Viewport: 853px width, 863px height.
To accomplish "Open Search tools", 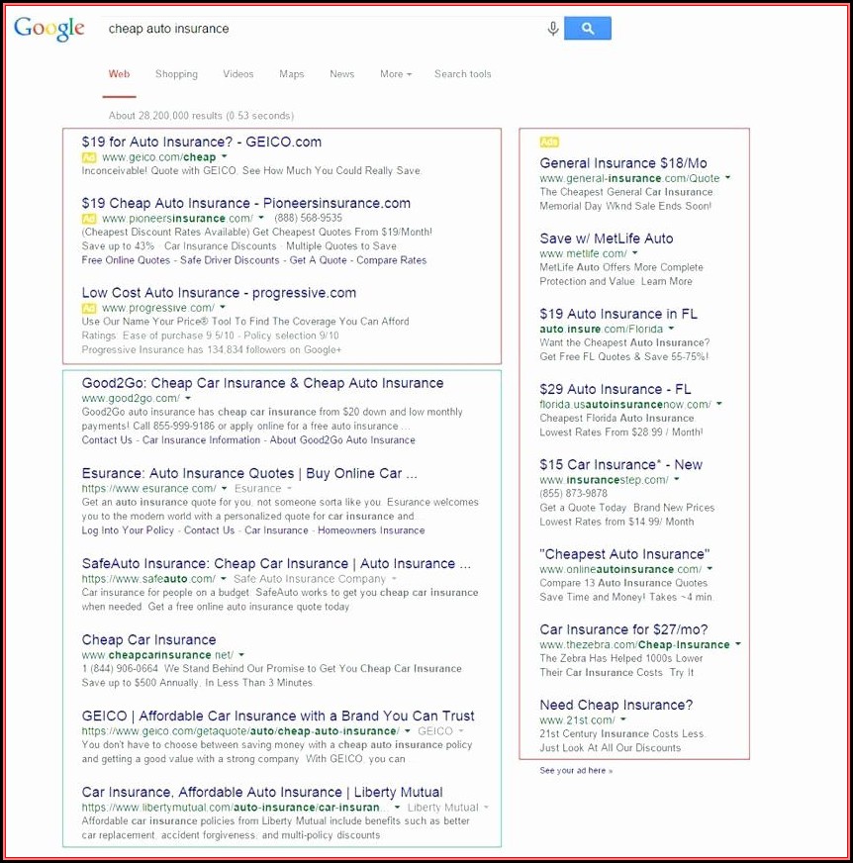I will (462, 74).
